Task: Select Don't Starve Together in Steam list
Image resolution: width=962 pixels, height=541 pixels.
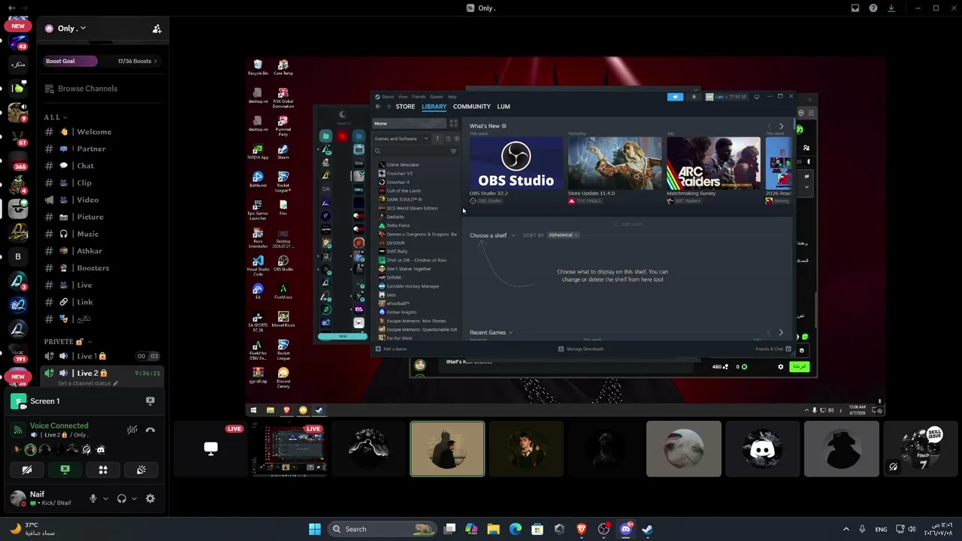Action: point(409,269)
